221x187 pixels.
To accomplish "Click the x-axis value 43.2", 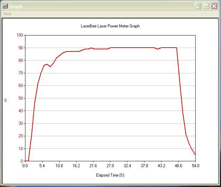I will tap(161, 166).
